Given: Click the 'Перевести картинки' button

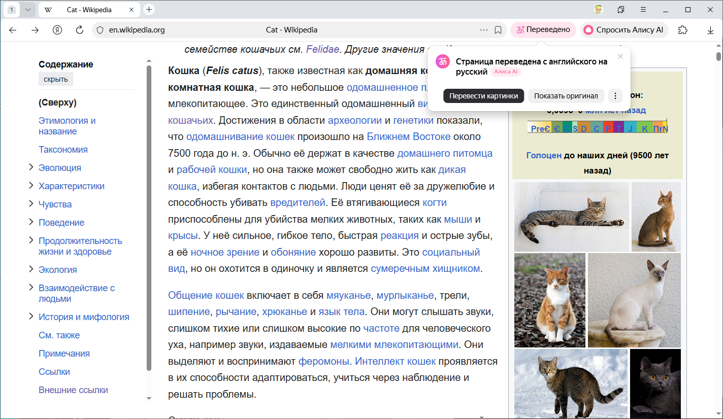Looking at the screenshot, I should [483, 96].
